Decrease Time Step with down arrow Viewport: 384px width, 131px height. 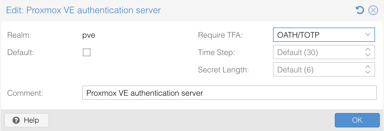tap(368, 55)
